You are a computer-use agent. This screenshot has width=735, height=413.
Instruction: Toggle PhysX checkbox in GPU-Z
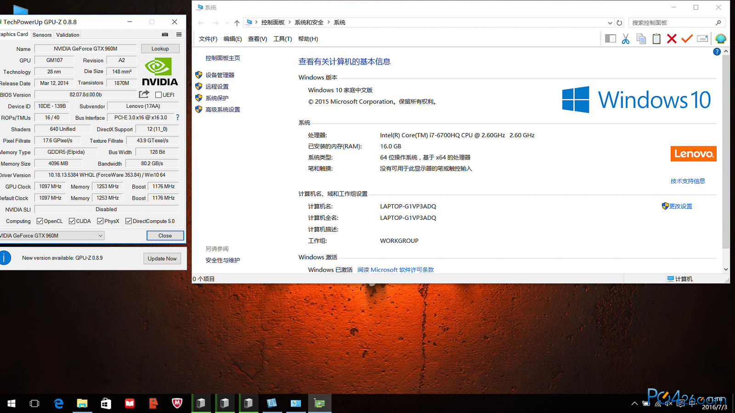coord(100,221)
